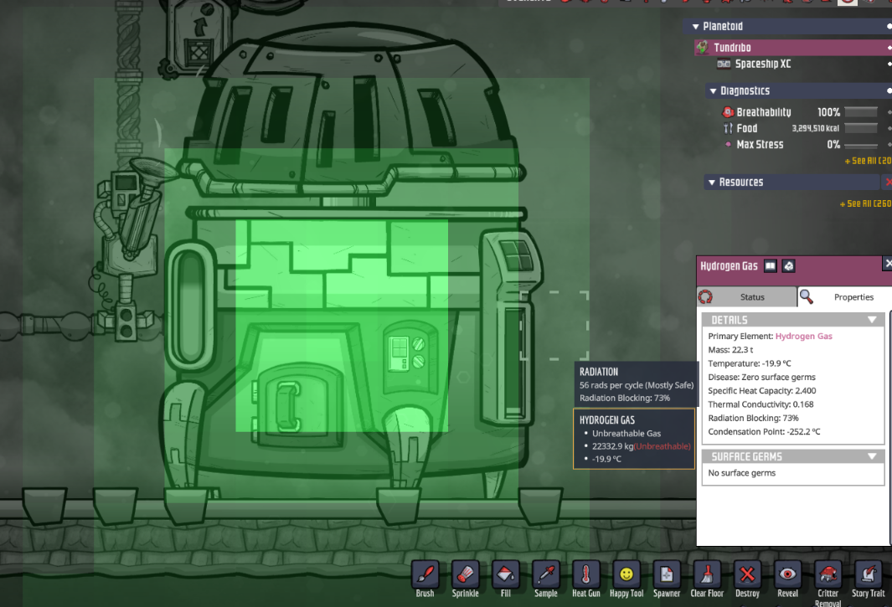Select the Heat Gun tool
892x607 pixels.
[586, 574]
